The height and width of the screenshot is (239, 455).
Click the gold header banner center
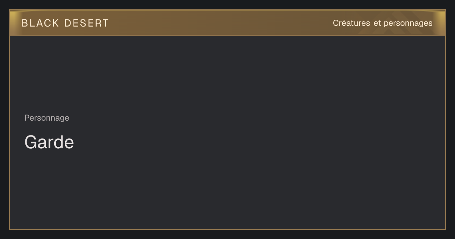[x=227, y=23]
